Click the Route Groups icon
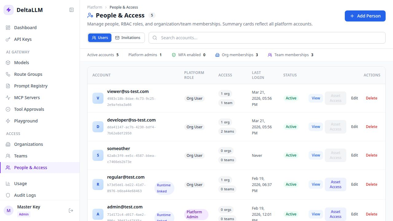The height and width of the screenshot is (221, 393). point(8,74)
